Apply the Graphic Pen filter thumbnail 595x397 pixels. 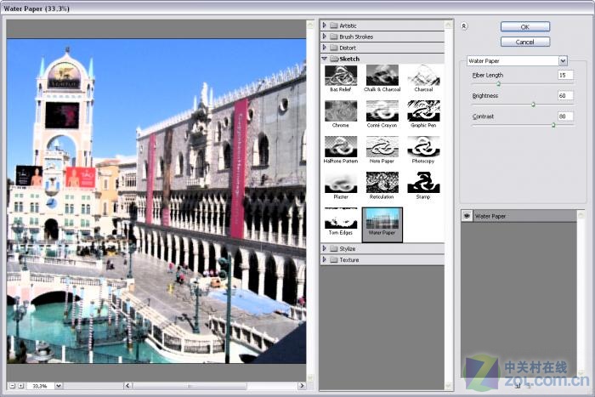[x=423, y=111]
